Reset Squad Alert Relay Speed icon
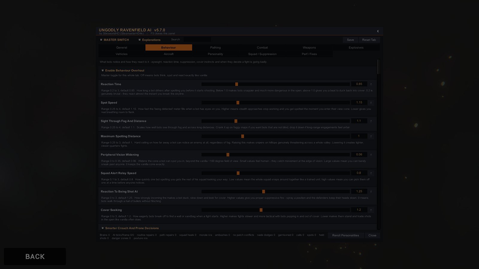 [371, 173]
